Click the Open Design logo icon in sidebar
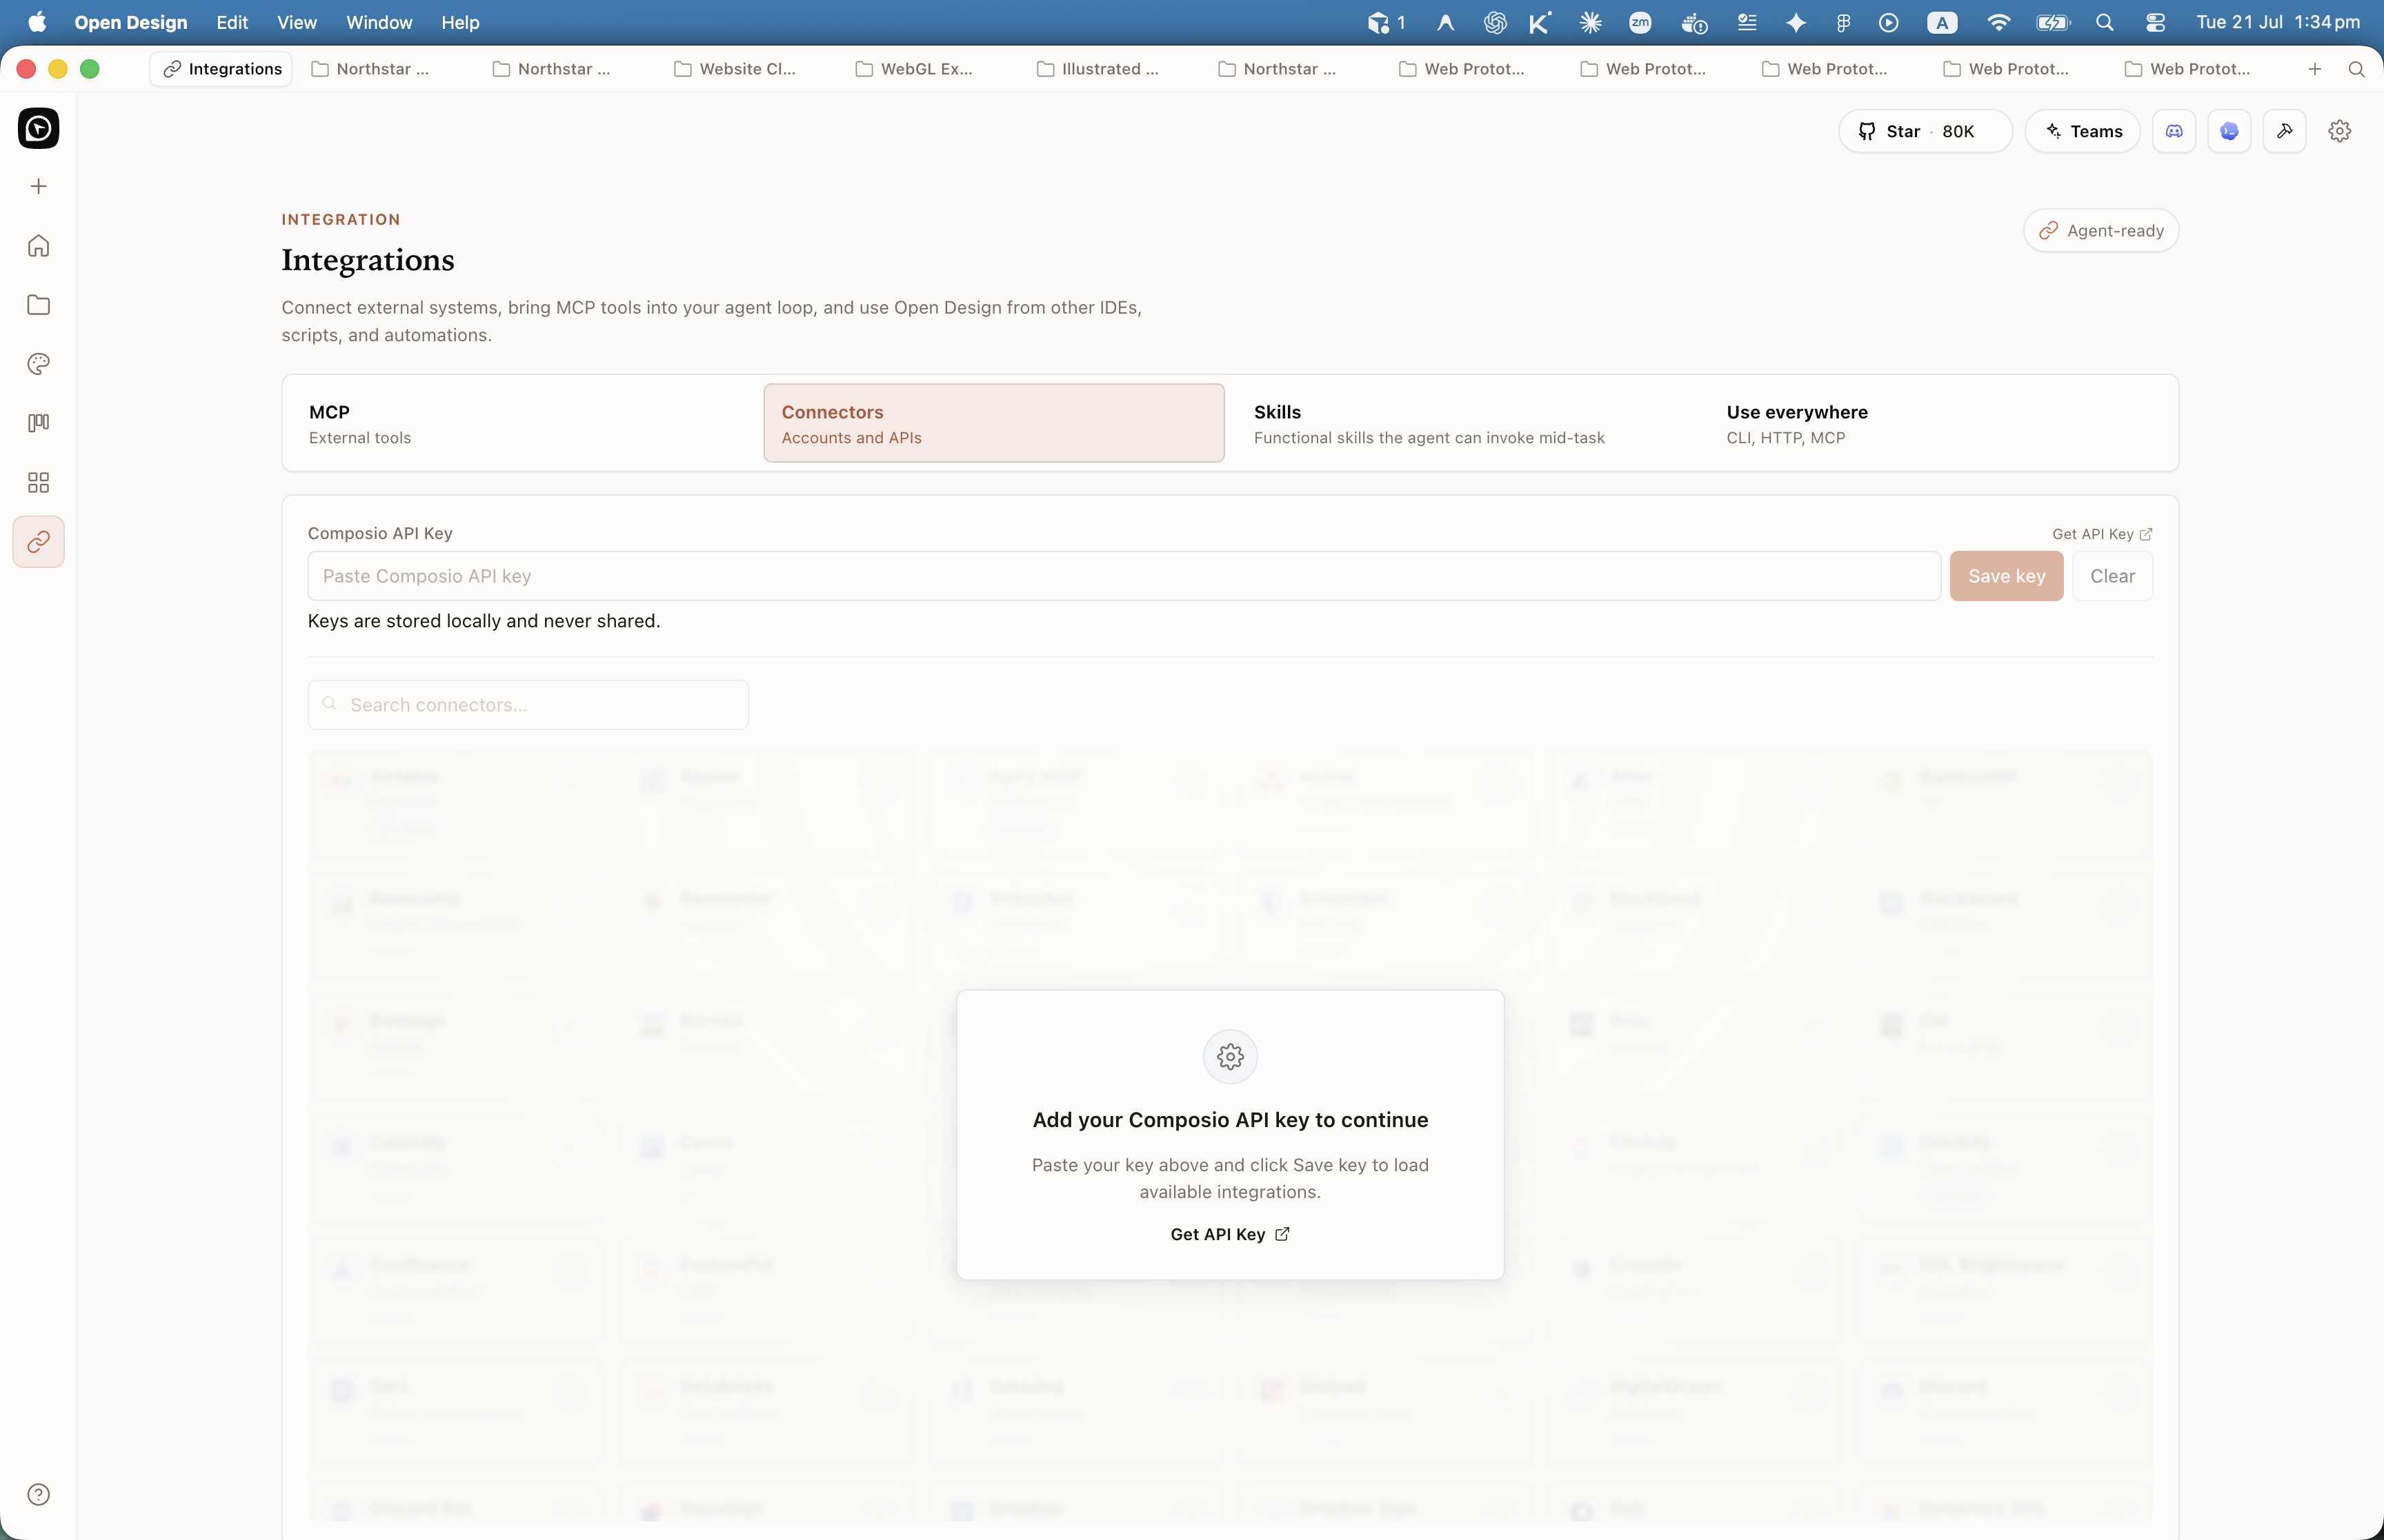This screenshot has width=2384, height=1540. click(38, 128)
